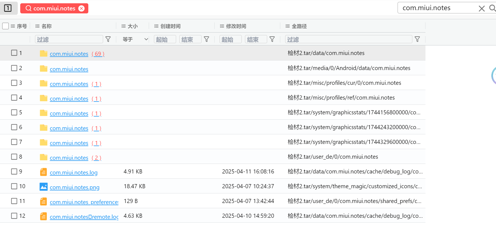Click the folder icon in row 3
This screenshot has width=496, height=235.
coord(43,83)
